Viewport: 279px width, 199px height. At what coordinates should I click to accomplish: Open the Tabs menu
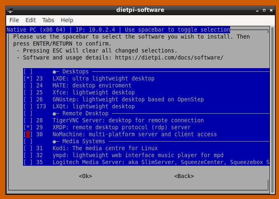tap(48, 20)
